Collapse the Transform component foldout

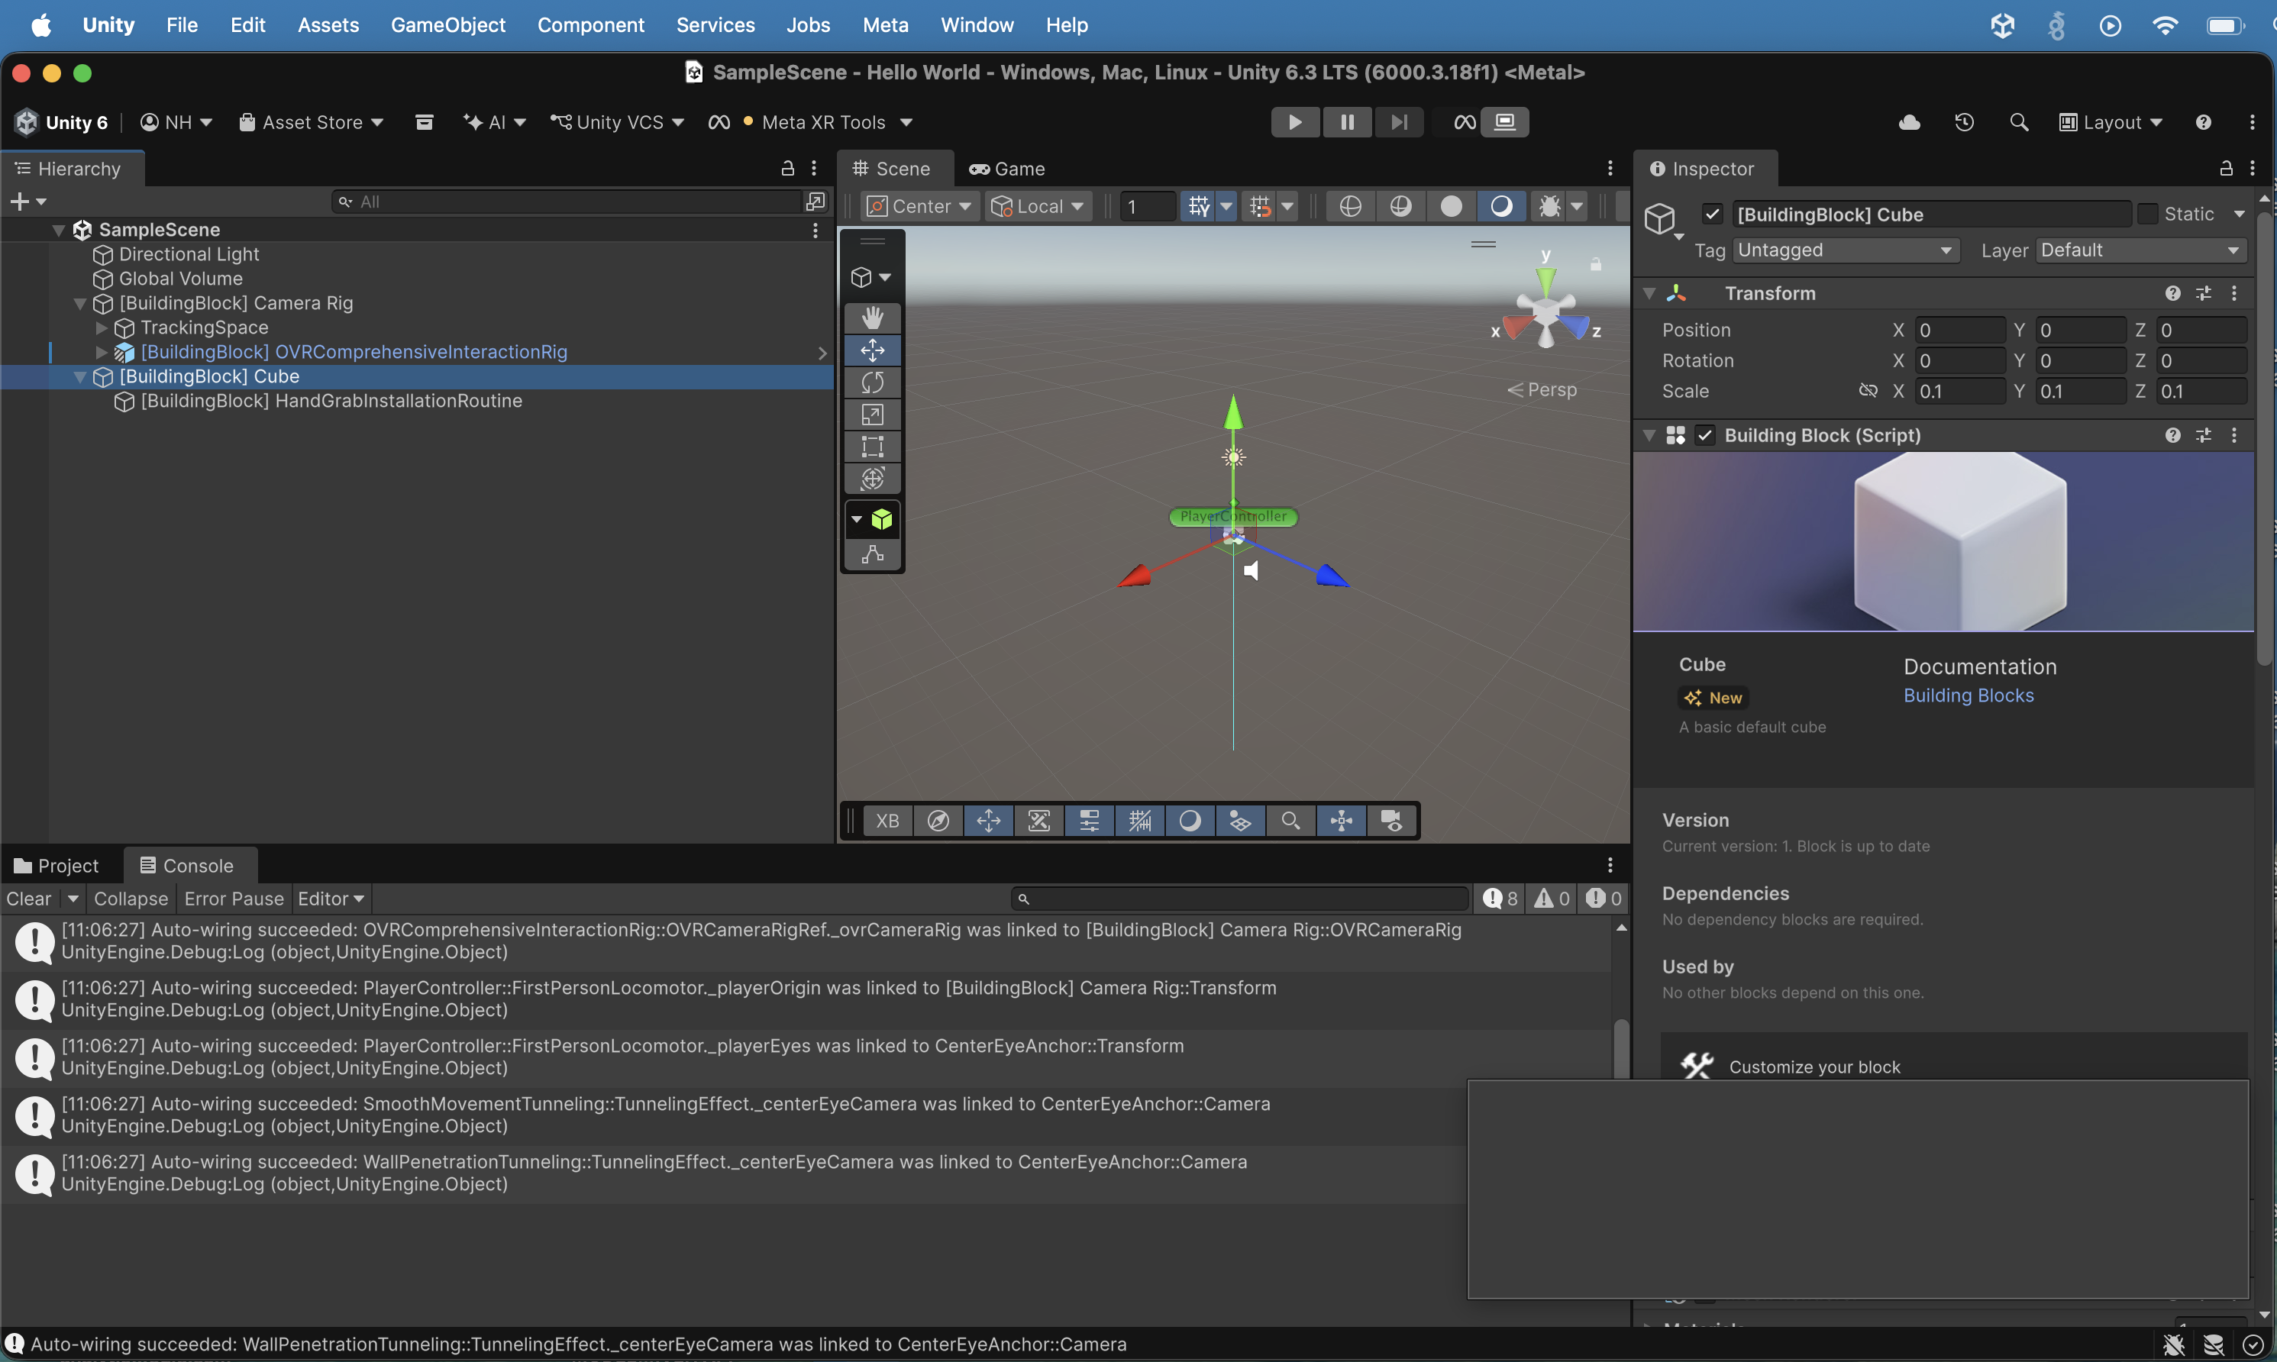click(x=1649, y=292)
